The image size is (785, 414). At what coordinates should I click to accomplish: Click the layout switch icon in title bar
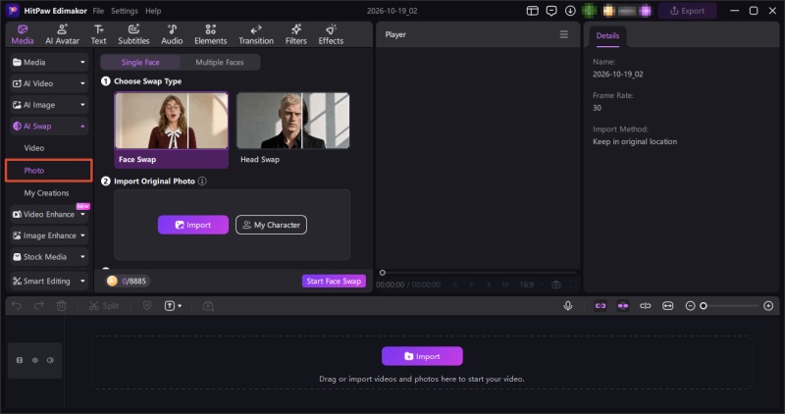click(533, 11)
